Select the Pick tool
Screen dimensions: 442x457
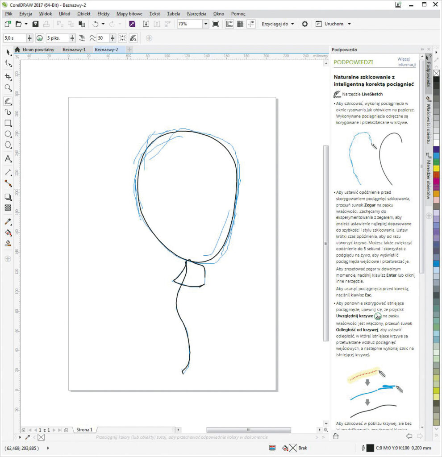click(x=7, y=53)
